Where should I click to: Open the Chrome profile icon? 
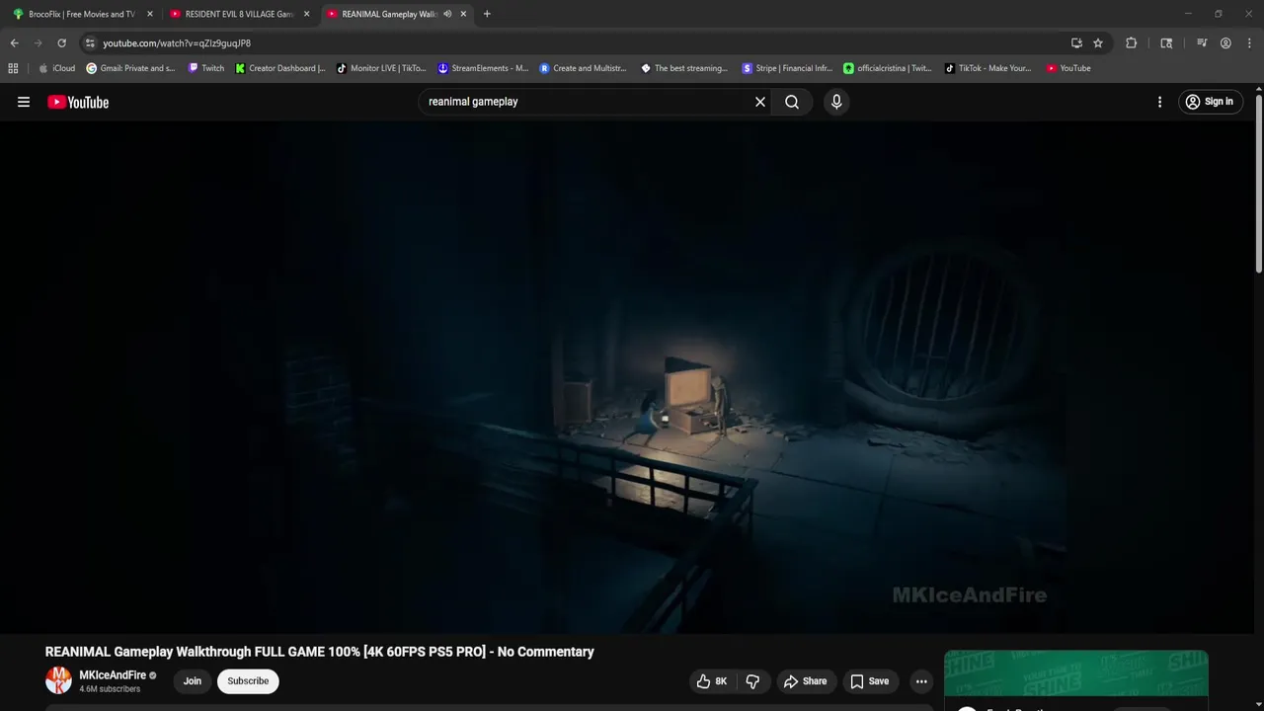[x=1225, y=43]
